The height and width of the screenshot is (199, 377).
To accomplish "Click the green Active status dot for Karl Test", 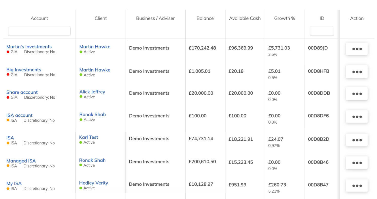I will click(81, 142).
